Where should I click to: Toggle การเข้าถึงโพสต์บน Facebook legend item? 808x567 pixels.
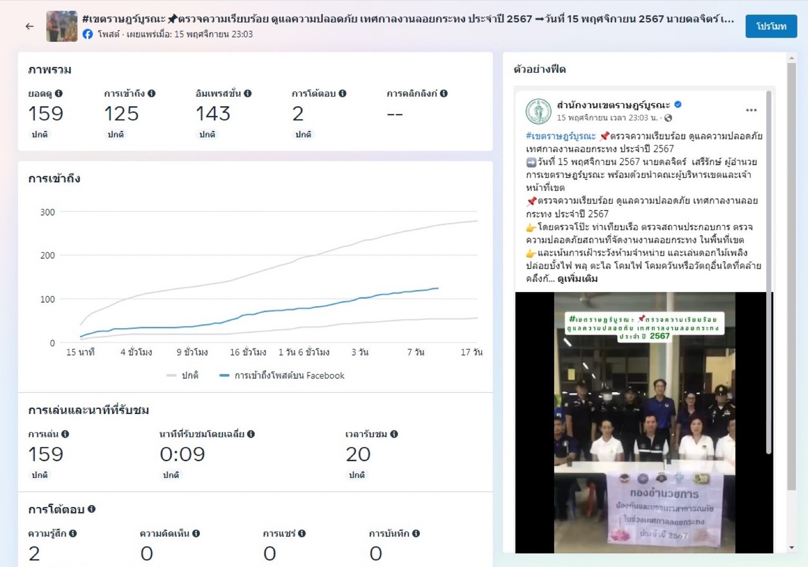point(282,376)
